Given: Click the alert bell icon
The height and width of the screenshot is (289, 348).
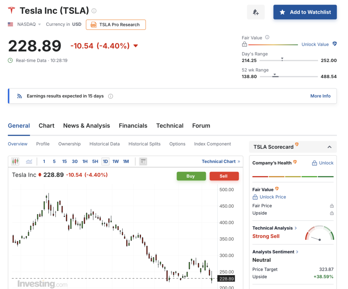Looking at the screenshot, I should (x=256, y=12).
